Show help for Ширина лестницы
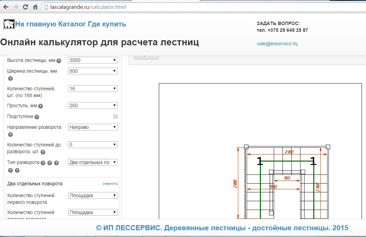 (x=10, y=78)
